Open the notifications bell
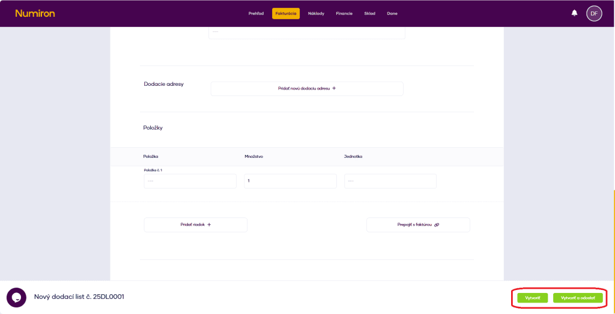This screenshot has width=615, height=314. [x=574, y=13]
